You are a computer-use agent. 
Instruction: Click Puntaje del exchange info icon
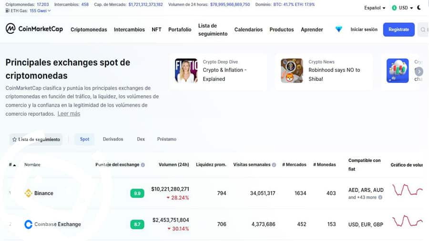click(143, 165)
